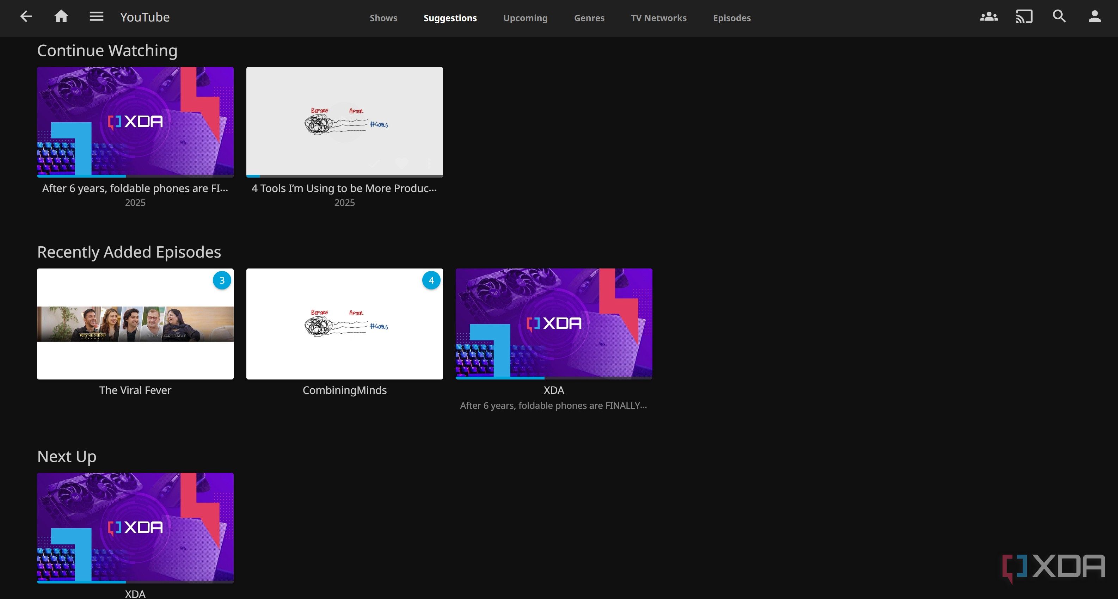Open the Upcoming tab
1118x599 pixels.
[x=525, y=18]
